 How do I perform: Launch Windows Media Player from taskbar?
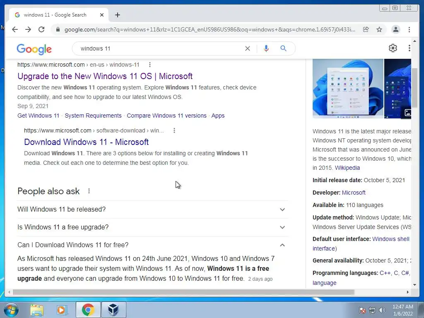click(62, 310)
